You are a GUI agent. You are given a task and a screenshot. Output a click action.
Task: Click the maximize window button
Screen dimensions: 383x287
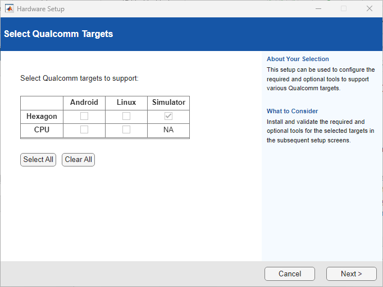[344, 8]
